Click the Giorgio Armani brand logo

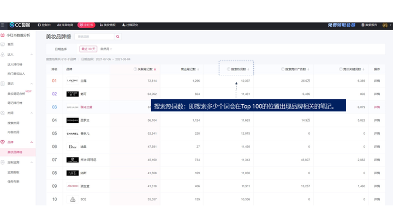(73, 160)
